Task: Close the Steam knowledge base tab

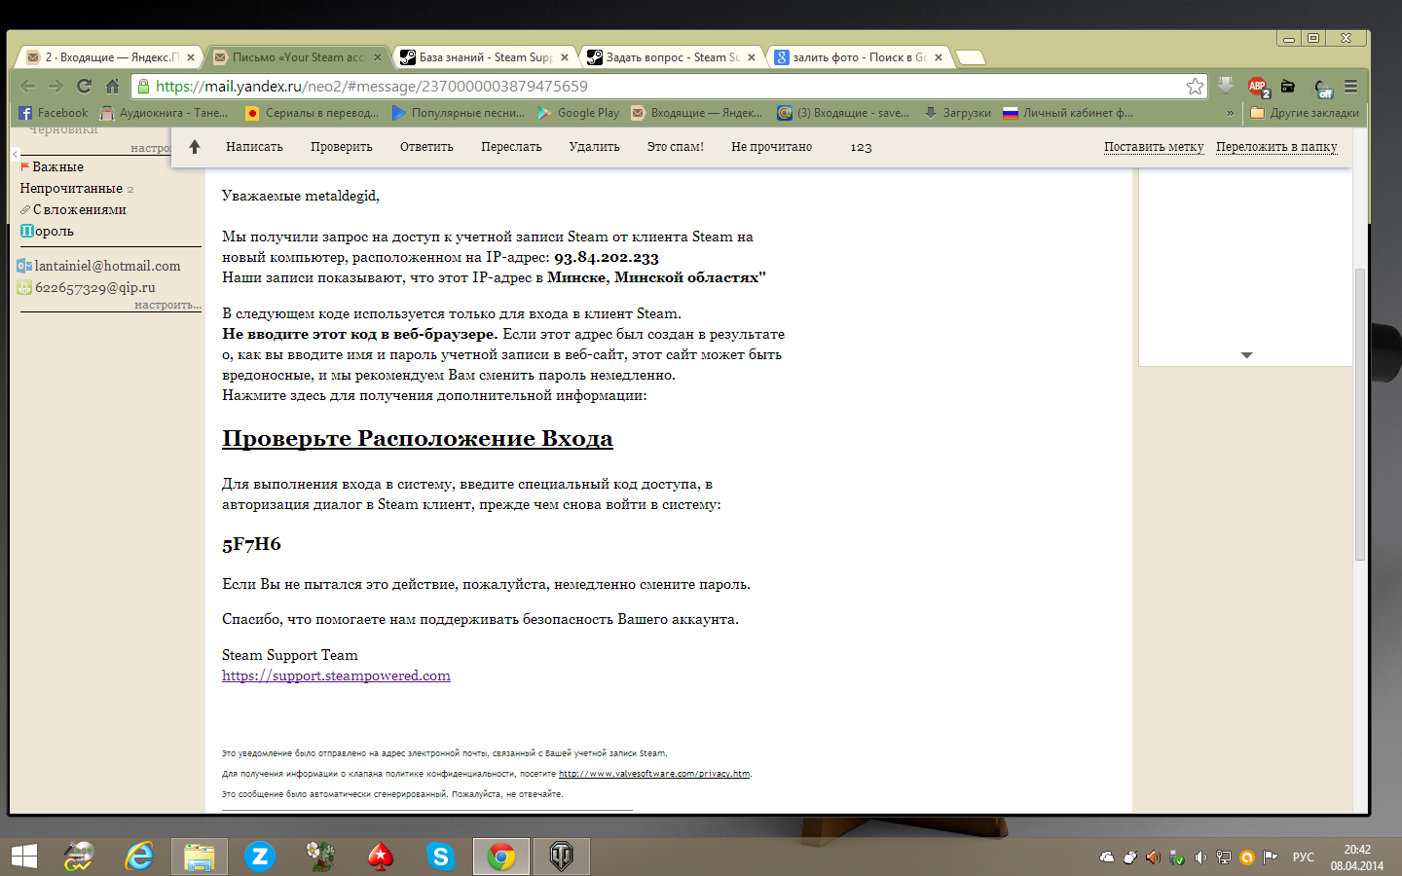Action: [x=565, y=57]
